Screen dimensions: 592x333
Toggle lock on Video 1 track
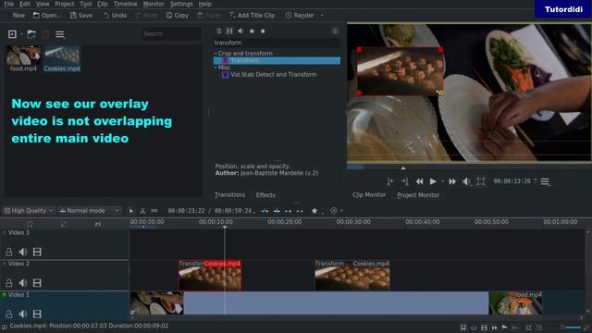click(x=8, y=314)
